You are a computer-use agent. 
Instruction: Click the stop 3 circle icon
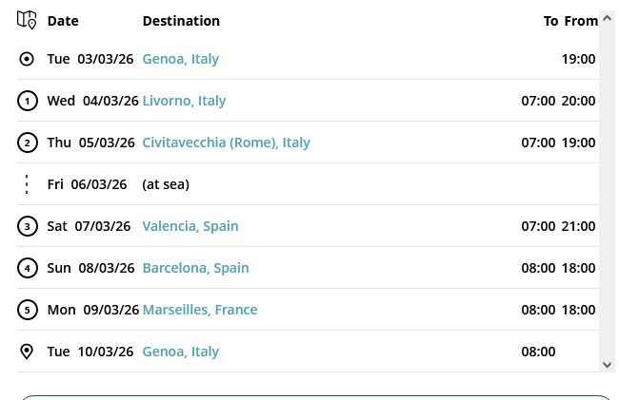[x=27, y=226]
